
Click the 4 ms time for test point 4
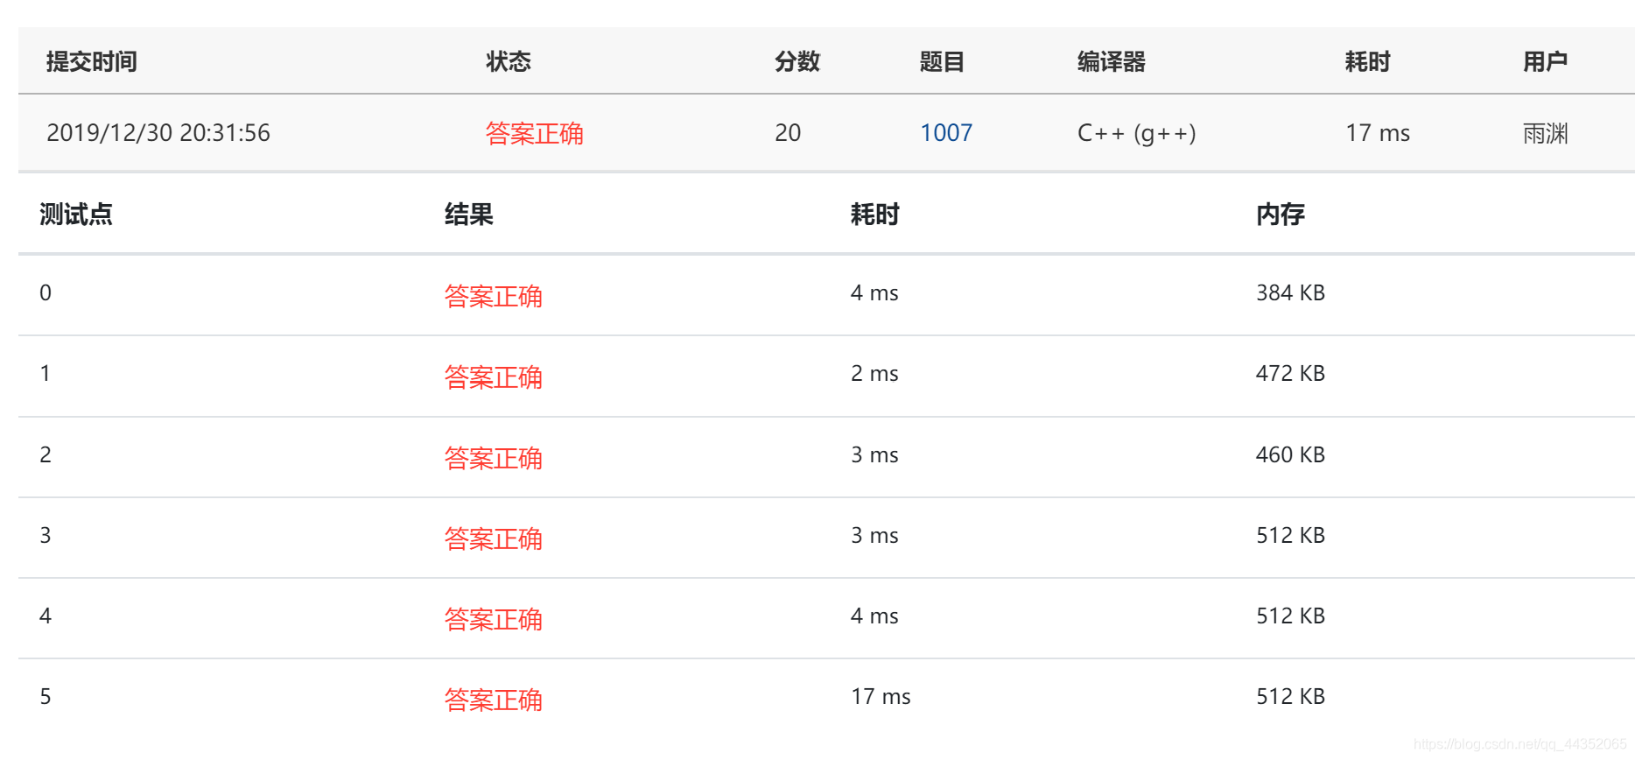point(874,616)
